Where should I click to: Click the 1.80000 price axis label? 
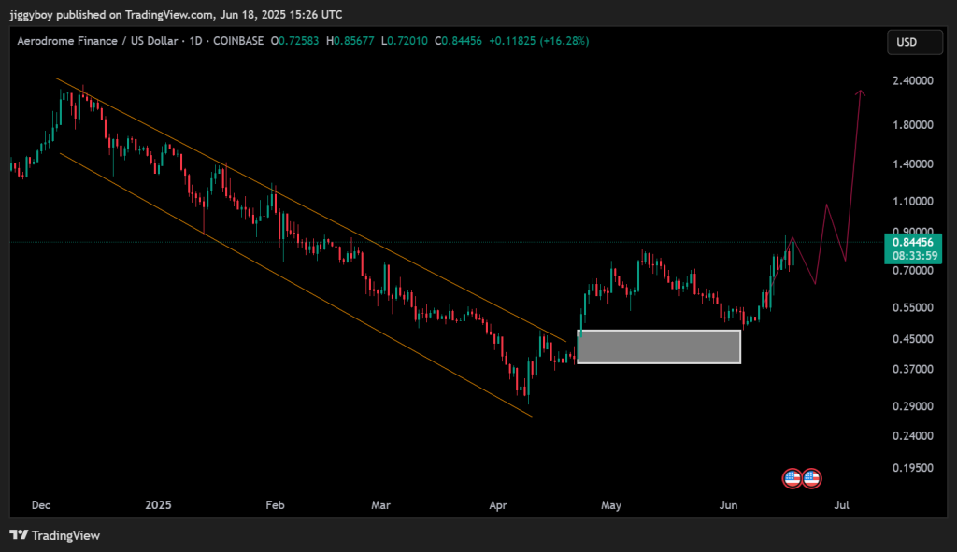click(912, 125)
